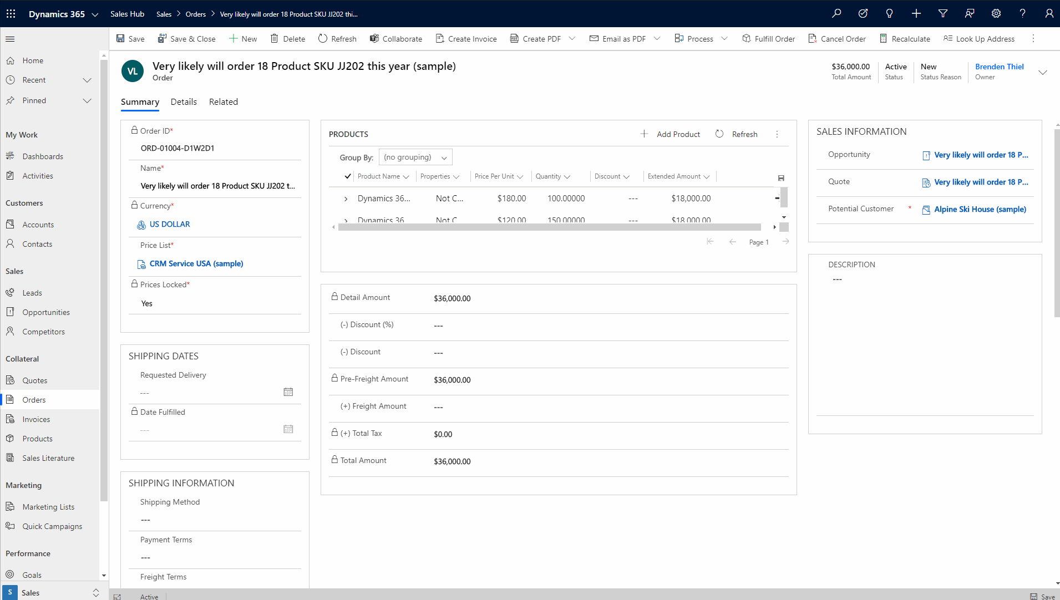Open the Dynamics 365 app switcher

coord(11,13)
